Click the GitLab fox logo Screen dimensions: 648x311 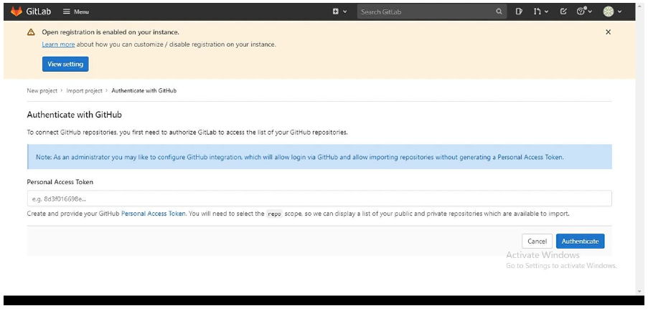(x=17, y=11)
